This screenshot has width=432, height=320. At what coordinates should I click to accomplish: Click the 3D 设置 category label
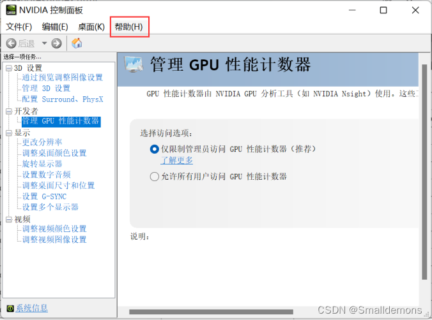click(28, 68)
